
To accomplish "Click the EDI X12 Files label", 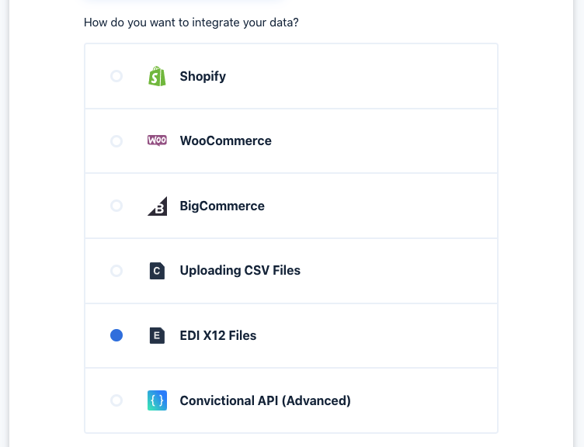I will click(x=217, y=335).
